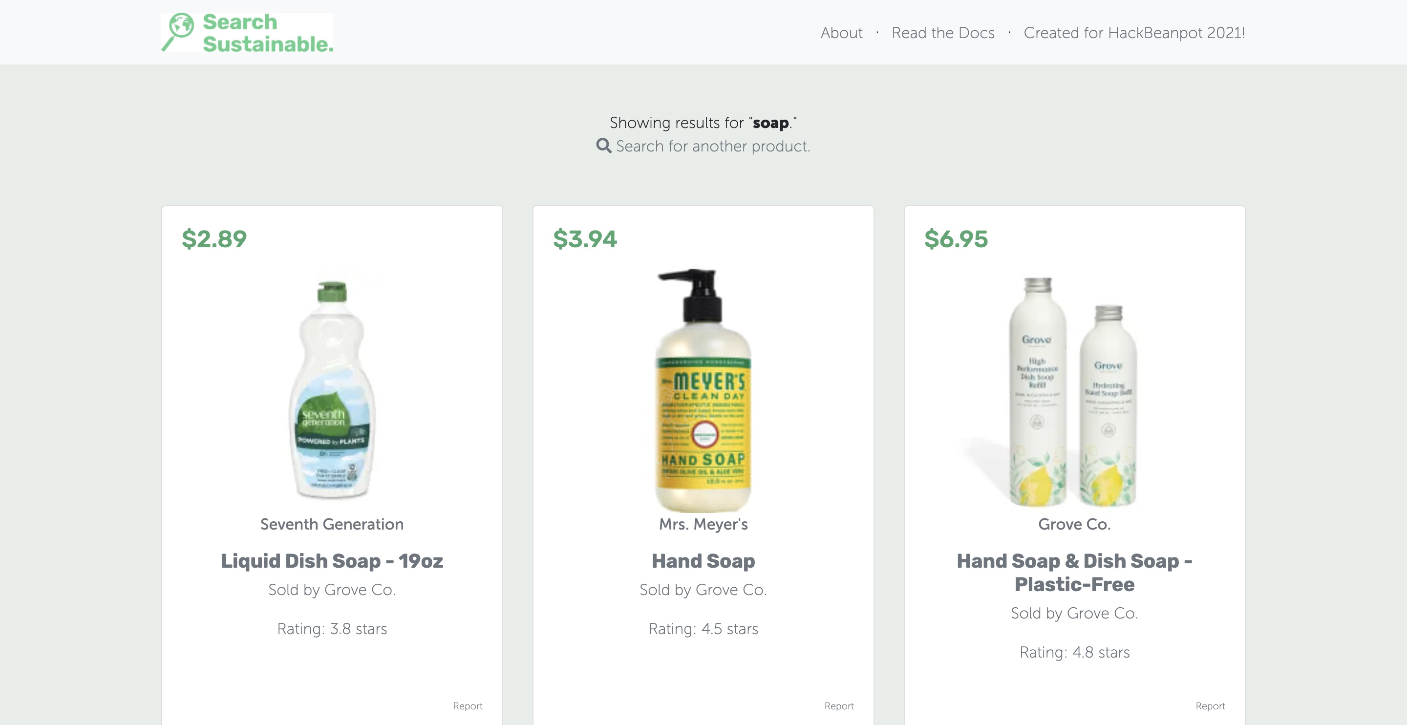The height and width of the screenshot is (725, 1407).
Task: Select the Mrs. Meyer's hand soap image
Action: click(703, 390)
